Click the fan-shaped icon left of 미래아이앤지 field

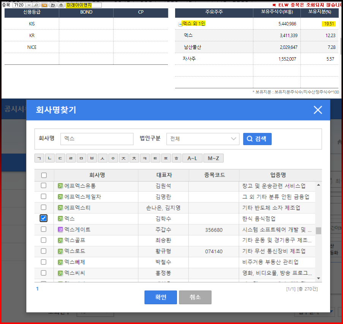click(62, 3)
